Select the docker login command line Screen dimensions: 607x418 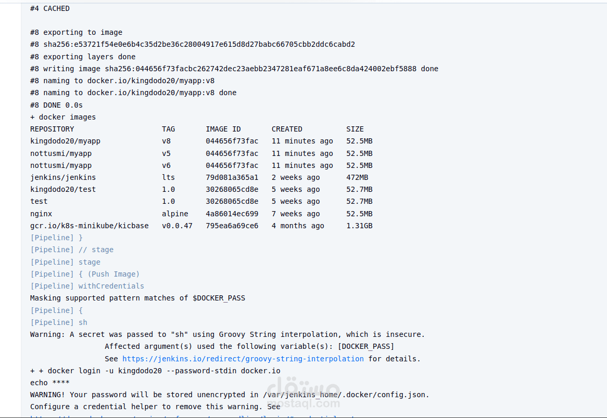click(155, 371)
